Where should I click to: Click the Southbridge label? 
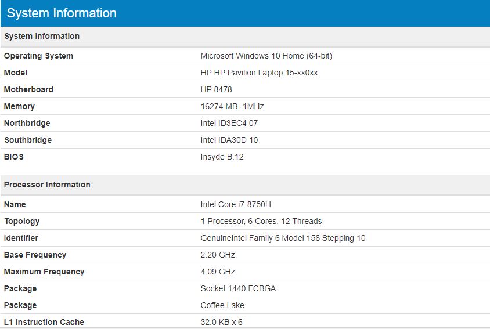pos(28,140)
